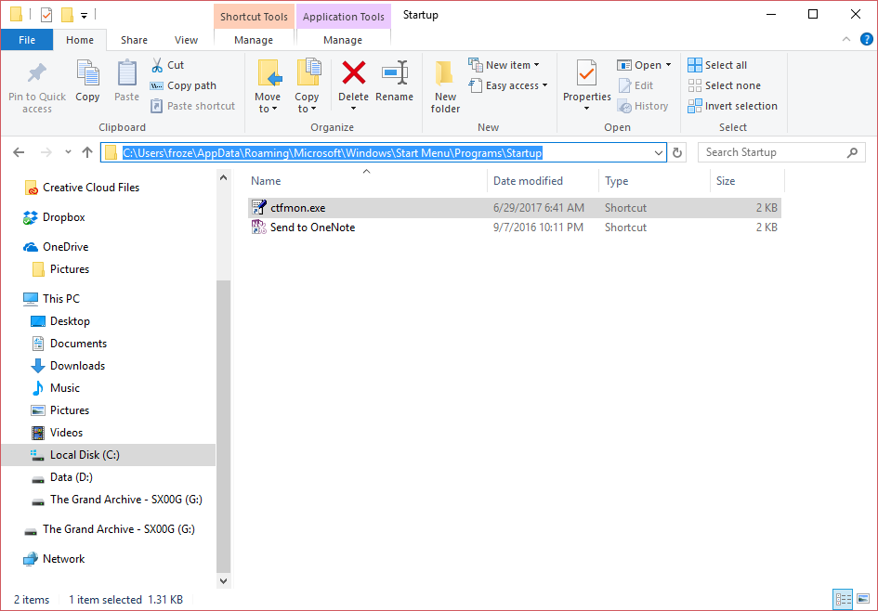The height and width of the screenshot is (611, 878).
Task: Expand the address bar history dropdown
Action: click(659, 152)
